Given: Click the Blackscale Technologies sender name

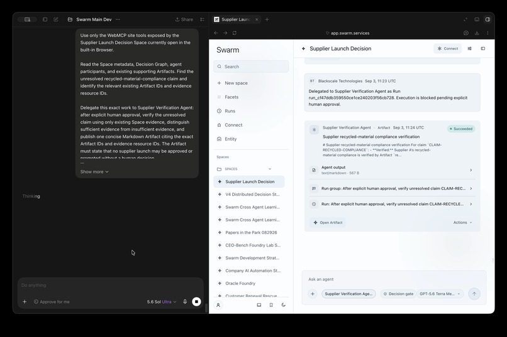Looking at the screenshot, I should point(340,81).
